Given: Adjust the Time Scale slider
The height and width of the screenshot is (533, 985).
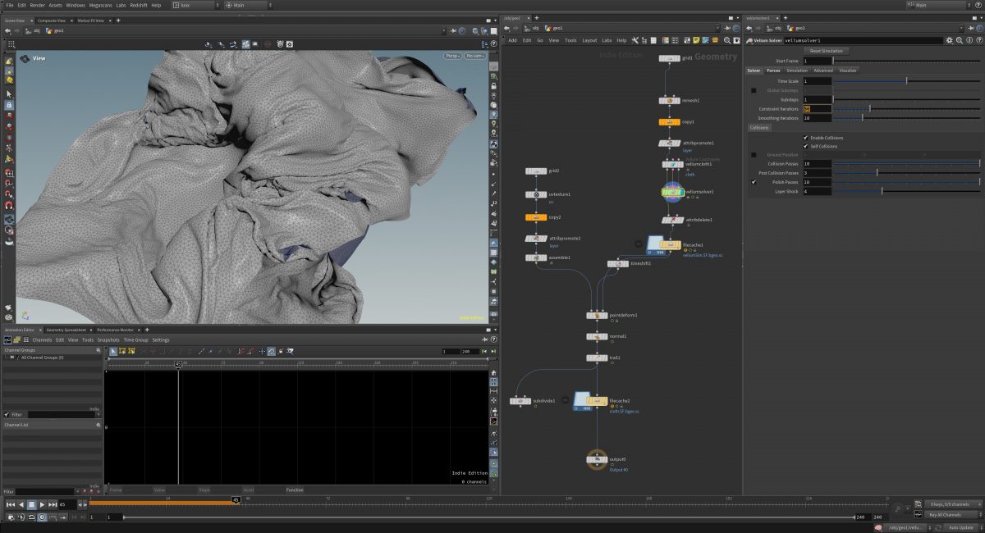Looking at the screenshot, I should 906,81.
